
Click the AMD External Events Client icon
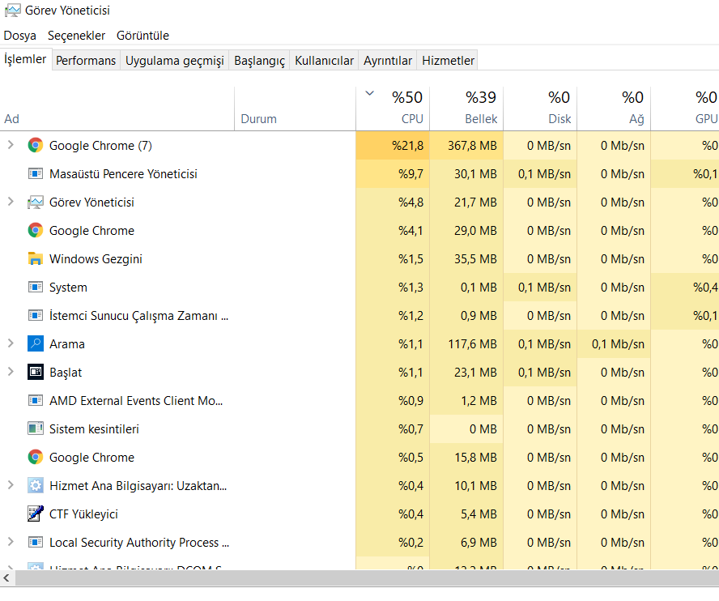[36, 400]
